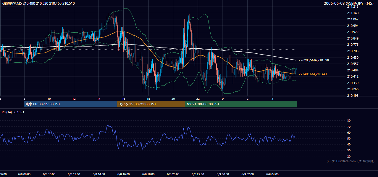Viewport: 378px width, 177px height.
Task: Click the 6/9 04:00 time axis label
Action: coord(273,174)
